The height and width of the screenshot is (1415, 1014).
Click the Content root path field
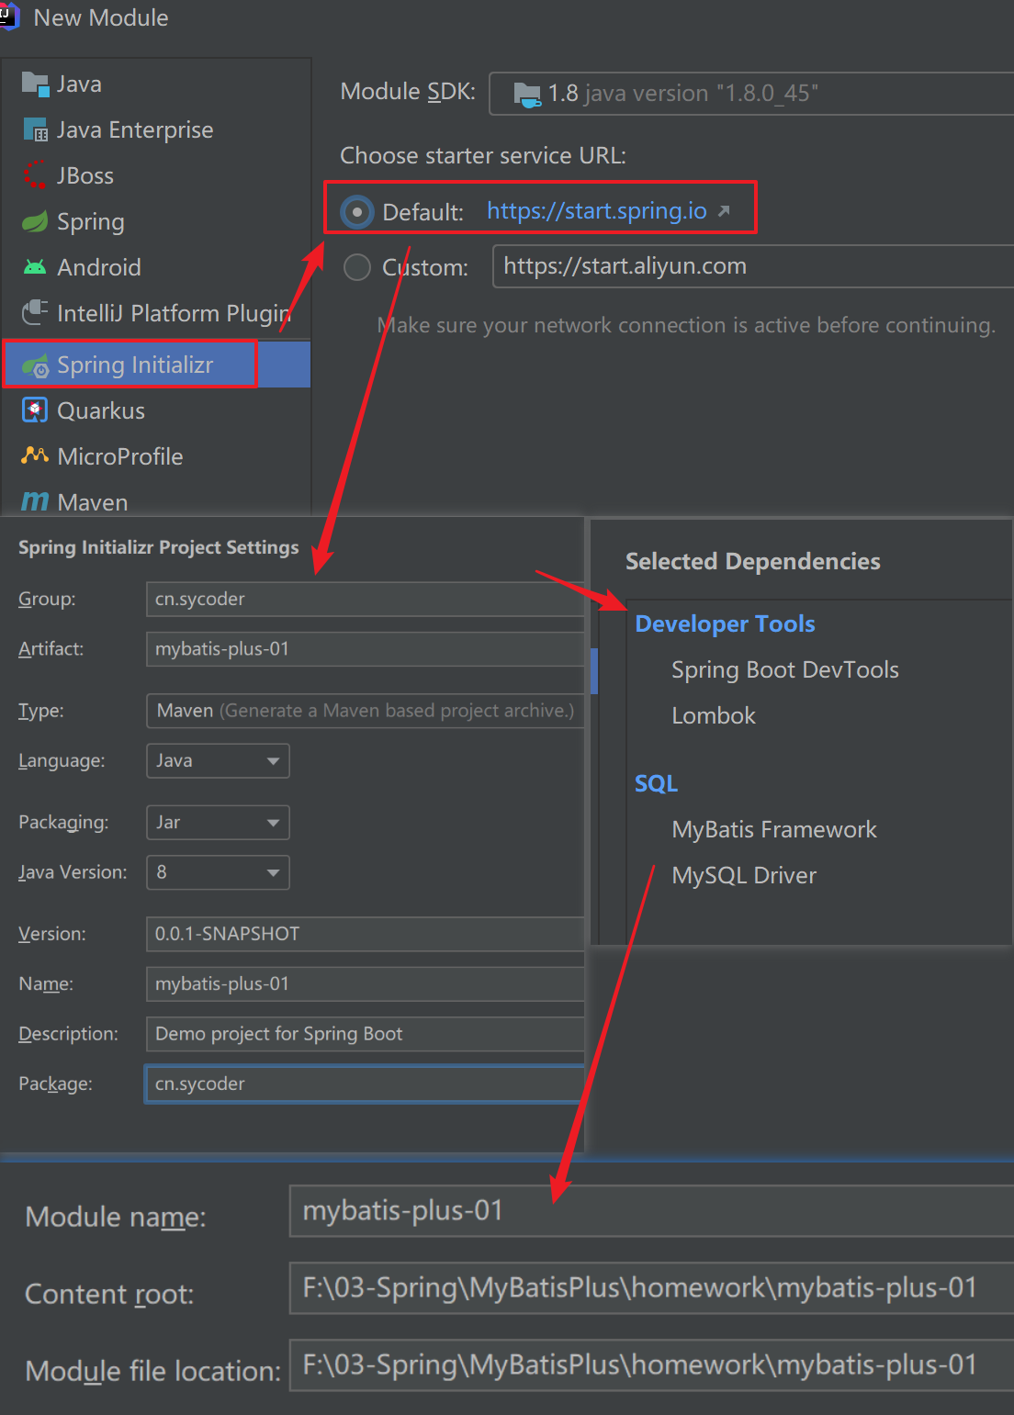pyautogui.click(x=652, y=1288)
